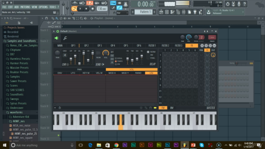265x149 pixels.
Task: Click the Stop transport button
Action: pyautogui.click(x=86, y=9)
